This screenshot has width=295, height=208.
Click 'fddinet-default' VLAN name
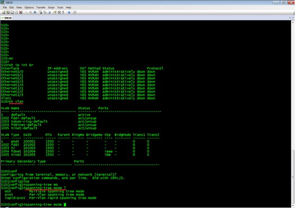coord(26,125)
